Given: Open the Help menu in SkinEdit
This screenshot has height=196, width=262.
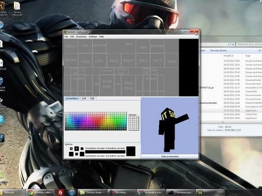Looking at the screenshot, I should (x=102, y=36).
